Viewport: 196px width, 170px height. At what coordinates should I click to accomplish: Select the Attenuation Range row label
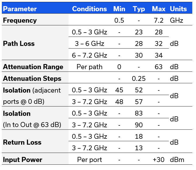33,67
